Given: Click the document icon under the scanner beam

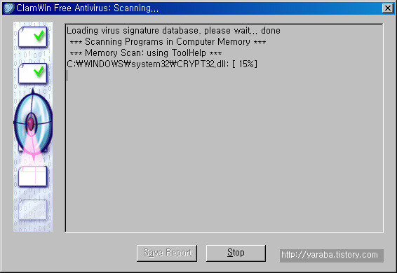Looking at the screenshot, I should tap(33, 176).
